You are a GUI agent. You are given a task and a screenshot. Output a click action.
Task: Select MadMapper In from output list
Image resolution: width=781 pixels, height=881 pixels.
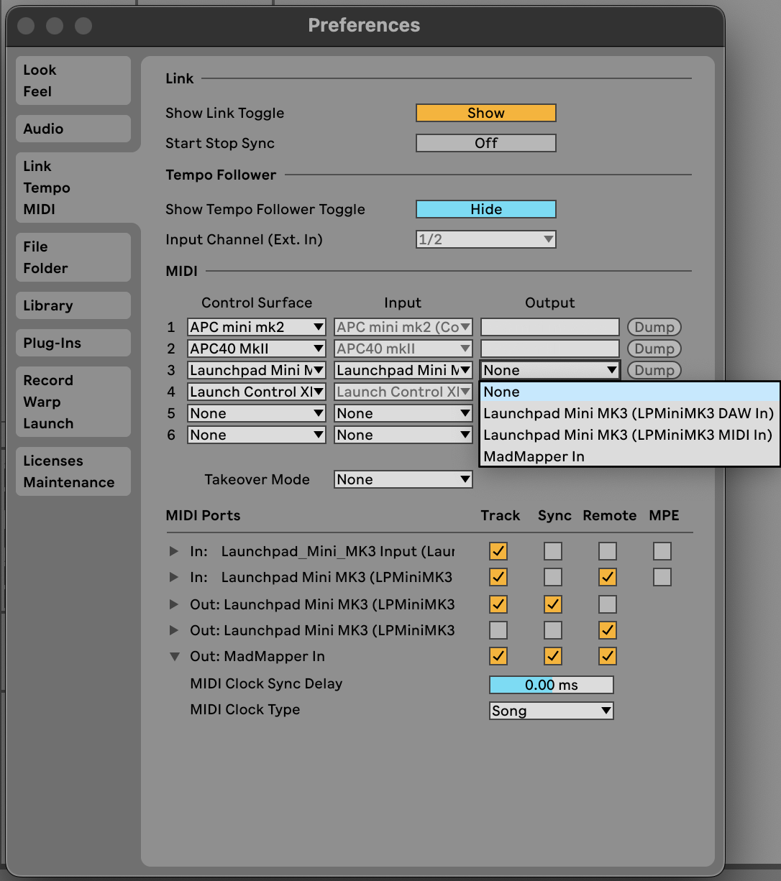coord(534,456)
